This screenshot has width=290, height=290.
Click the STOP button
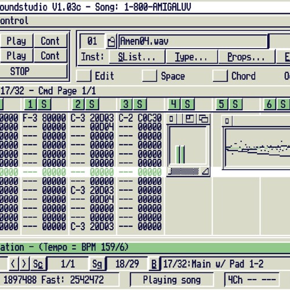click(x=34, y=71)
